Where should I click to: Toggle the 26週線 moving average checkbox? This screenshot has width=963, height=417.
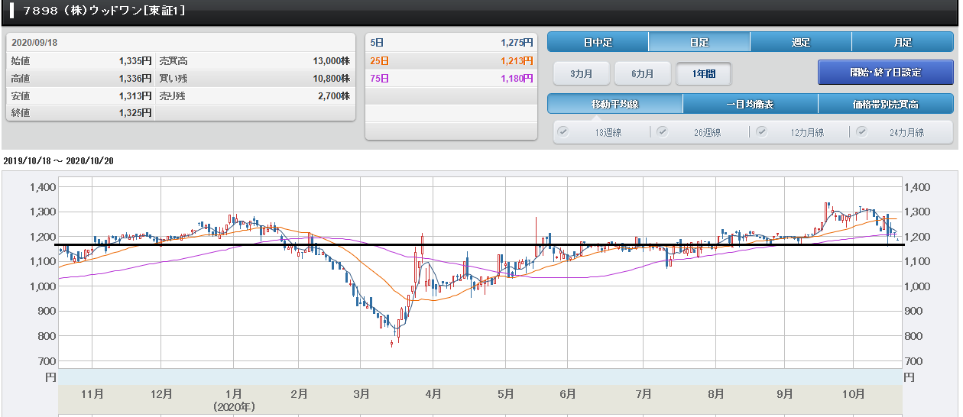tap(662, 131)
